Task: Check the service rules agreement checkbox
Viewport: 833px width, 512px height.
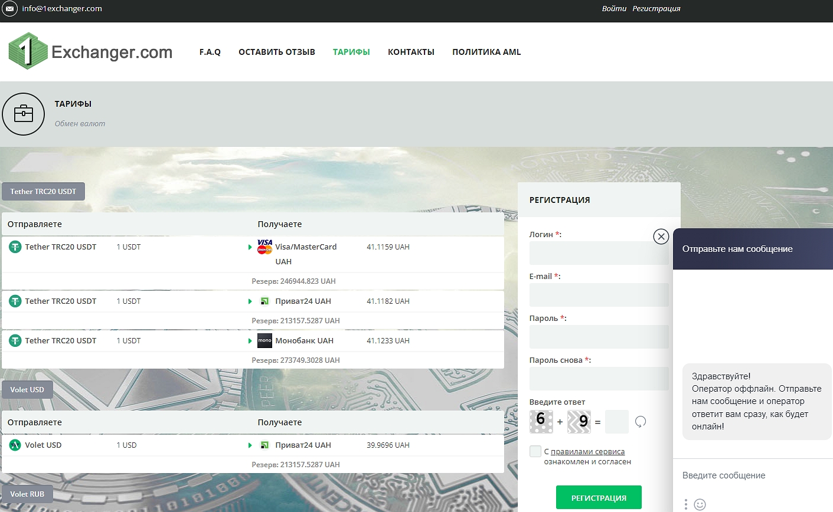Action: [535, 451]
